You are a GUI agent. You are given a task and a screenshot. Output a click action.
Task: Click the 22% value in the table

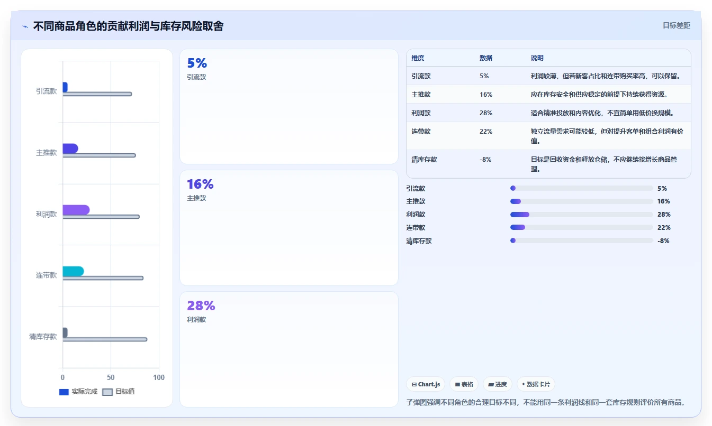[486, 132]
